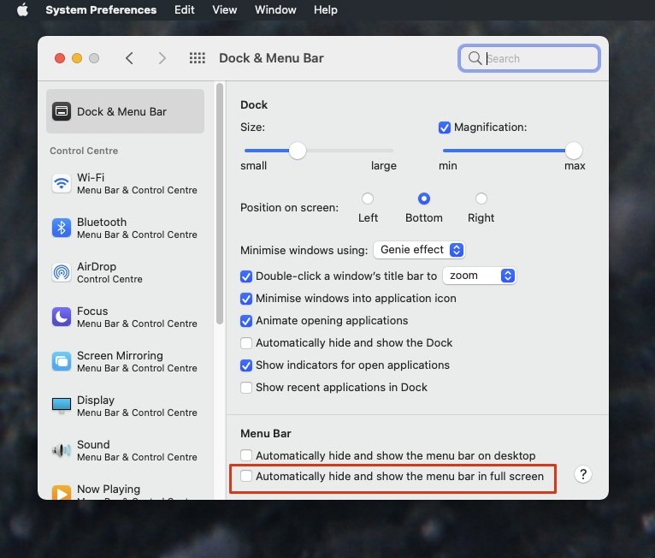
Task: Open the Genie effect dropdown
Action: [x=419, y=250]
